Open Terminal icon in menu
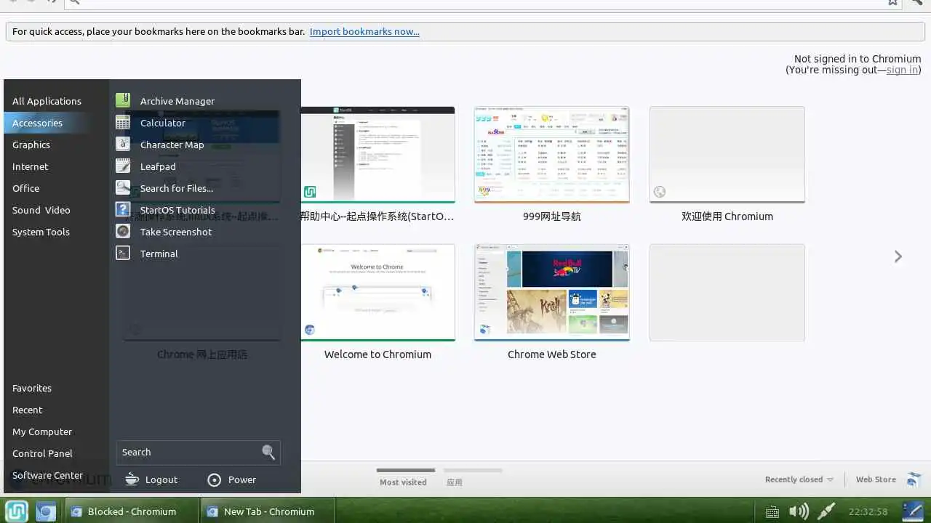The width and height of the screenshot is (931, 523). [x=123, y=253]
